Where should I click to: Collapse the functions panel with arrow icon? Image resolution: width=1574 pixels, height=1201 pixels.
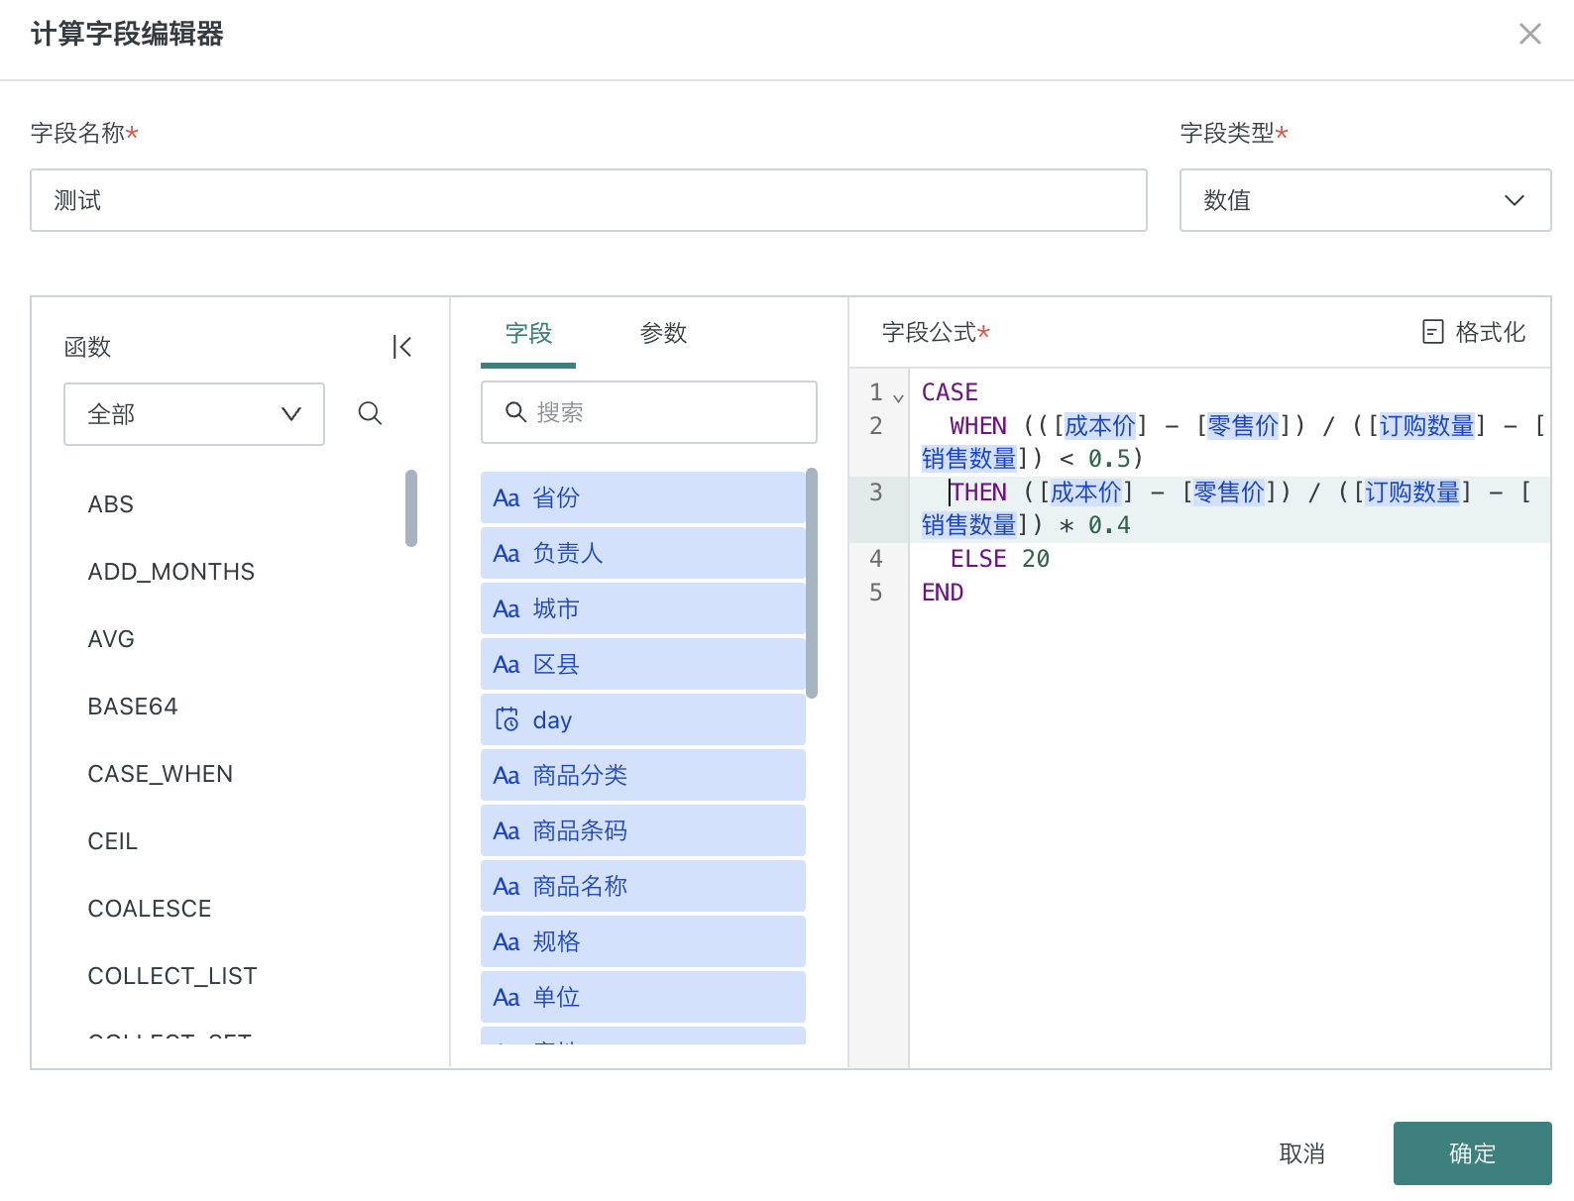point(401,347)
